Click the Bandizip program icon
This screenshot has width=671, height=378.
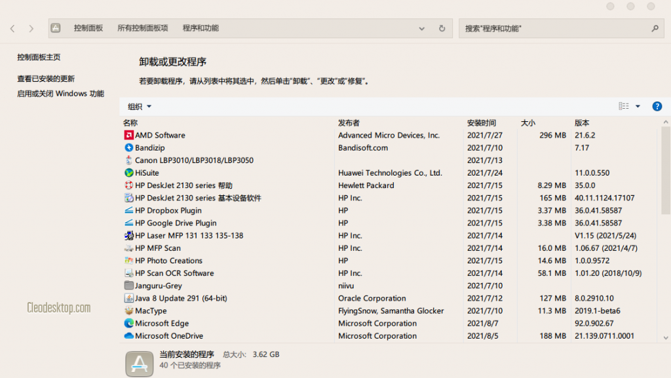coord(129,147)
